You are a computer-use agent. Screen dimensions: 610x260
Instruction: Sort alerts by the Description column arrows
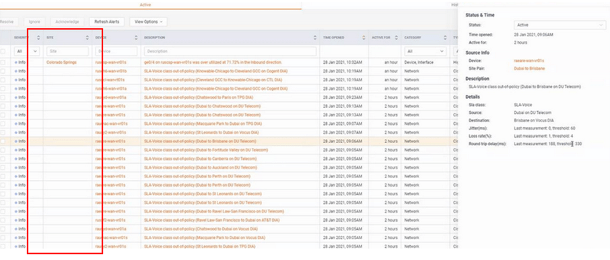(x=314, y=38)
